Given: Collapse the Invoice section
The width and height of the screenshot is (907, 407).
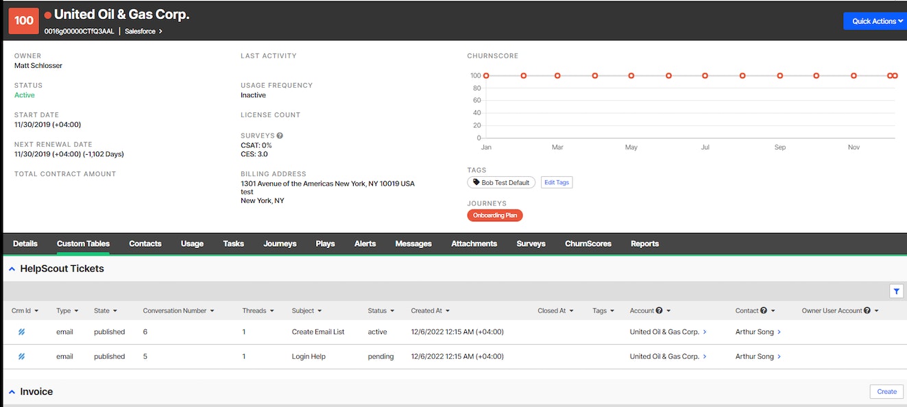Looking at the screenshot, I should pyautogui.click(x=12, y=392).
